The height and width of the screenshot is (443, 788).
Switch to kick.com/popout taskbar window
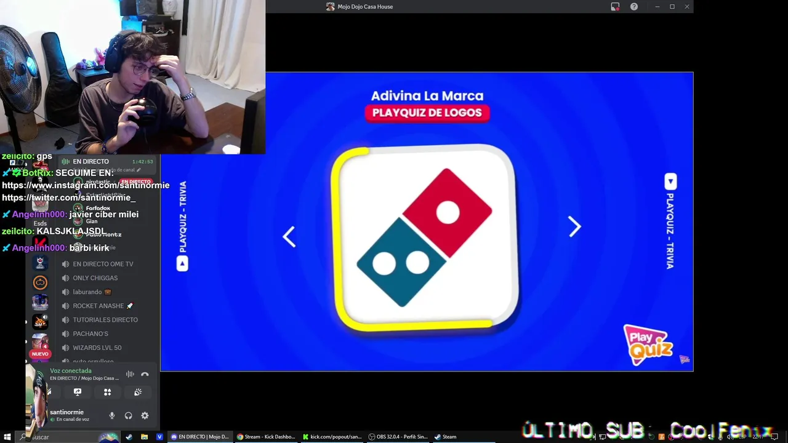(x=332, y=437)
